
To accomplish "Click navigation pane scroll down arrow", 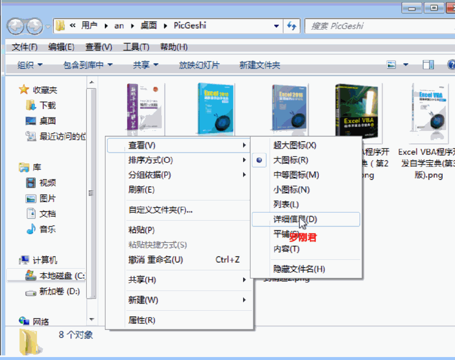I will click(x=92, y=320).
